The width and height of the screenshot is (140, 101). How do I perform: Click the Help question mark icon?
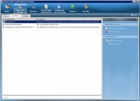(x=132, y=15)
